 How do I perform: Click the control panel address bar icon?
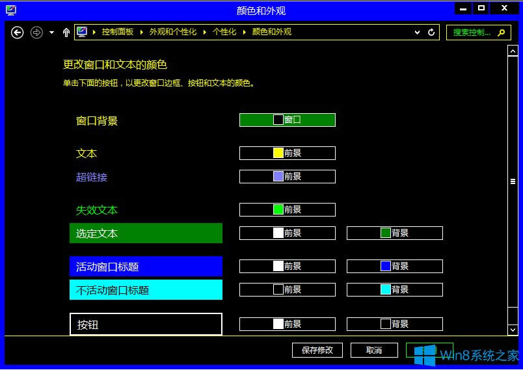(83, 32)
